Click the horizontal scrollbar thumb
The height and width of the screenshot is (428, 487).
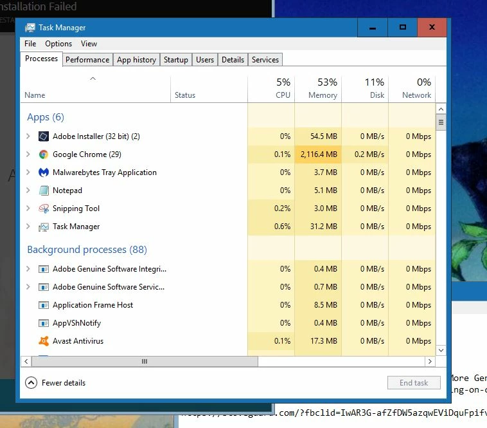[145, 362]
